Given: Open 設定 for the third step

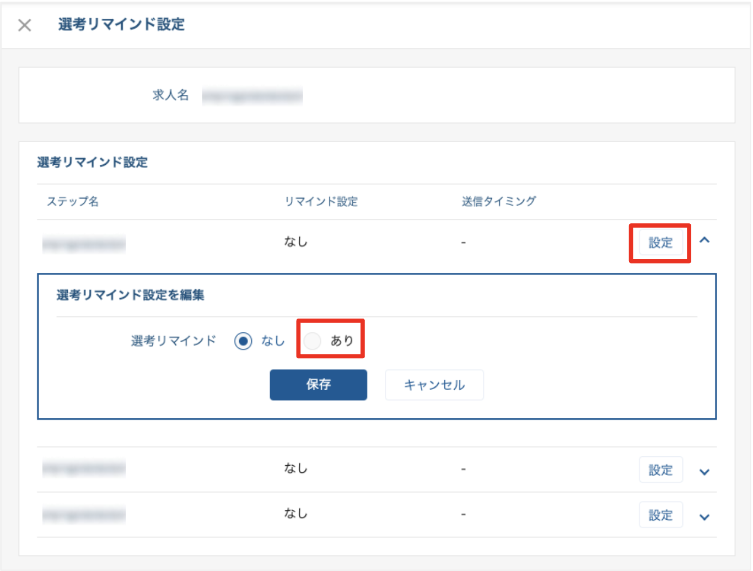Looking at the screenshot, I should (661, 514).
